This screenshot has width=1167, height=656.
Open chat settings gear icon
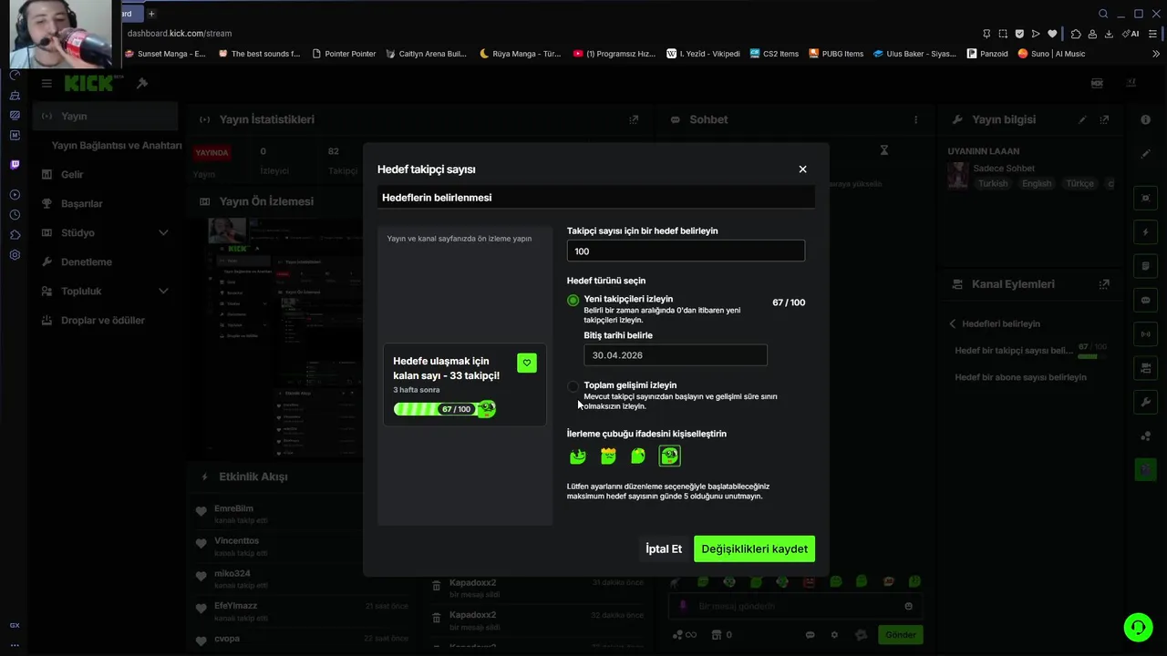(833, 635)
